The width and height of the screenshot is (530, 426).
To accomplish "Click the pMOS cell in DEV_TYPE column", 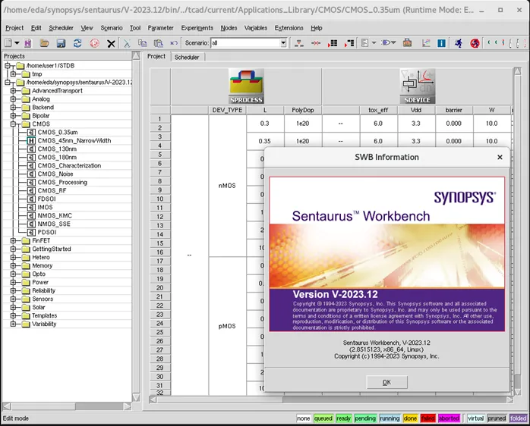I will click(x=227, y=326).
